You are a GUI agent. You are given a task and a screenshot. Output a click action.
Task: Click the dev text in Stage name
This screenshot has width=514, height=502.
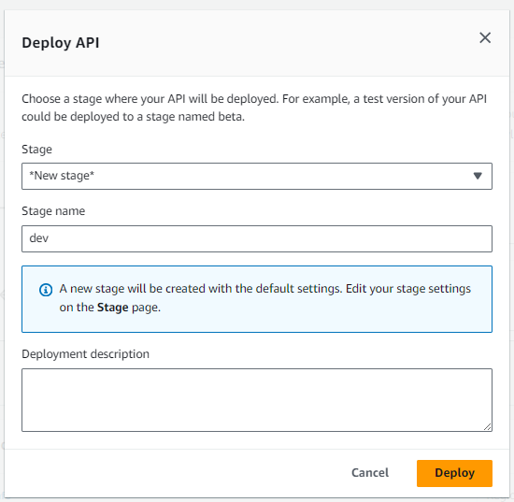click(x=38, y=238)
